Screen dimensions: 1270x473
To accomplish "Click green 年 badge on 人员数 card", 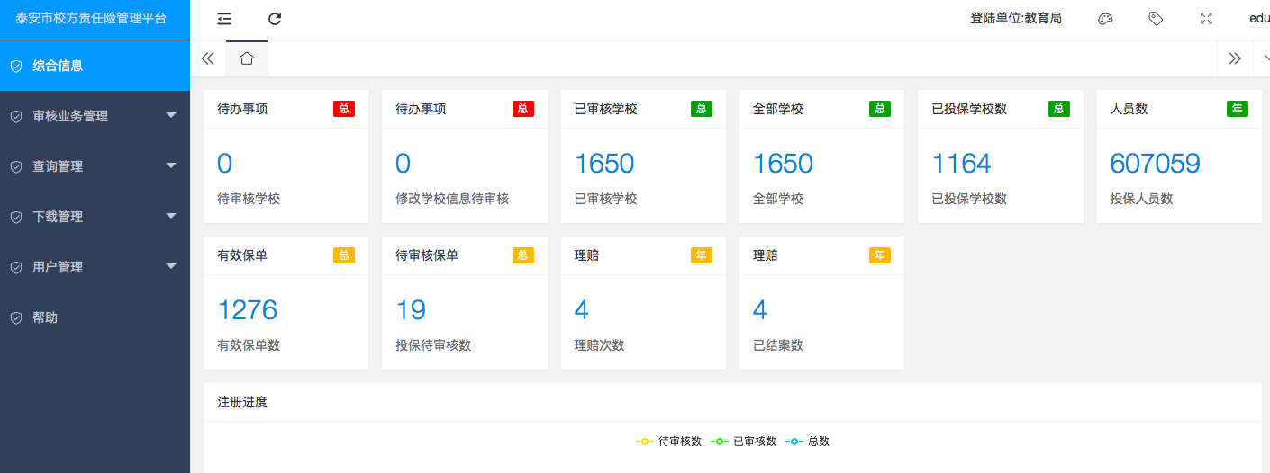I will point(1238,109).
